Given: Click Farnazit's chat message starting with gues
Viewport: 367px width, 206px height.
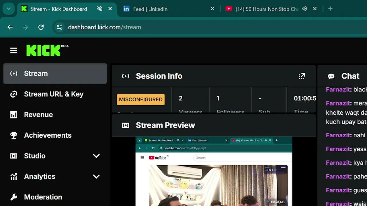Looking at the screenshot, I should point(346,190).
